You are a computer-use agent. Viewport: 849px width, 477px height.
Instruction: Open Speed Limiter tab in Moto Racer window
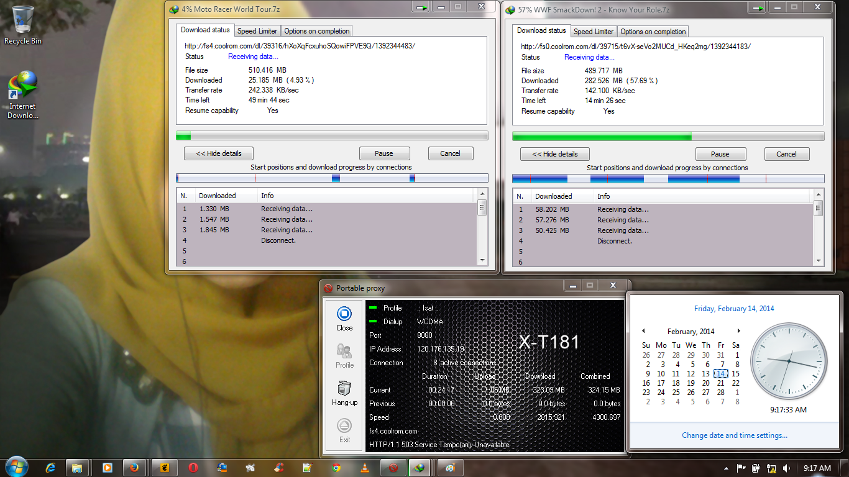click(x=257, y=31)
